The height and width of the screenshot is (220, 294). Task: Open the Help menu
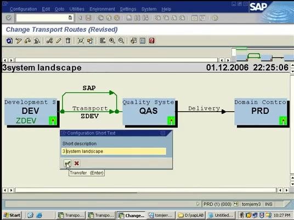click(166, 9)
